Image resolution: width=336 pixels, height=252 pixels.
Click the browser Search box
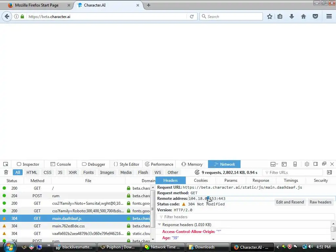(231, 16)
